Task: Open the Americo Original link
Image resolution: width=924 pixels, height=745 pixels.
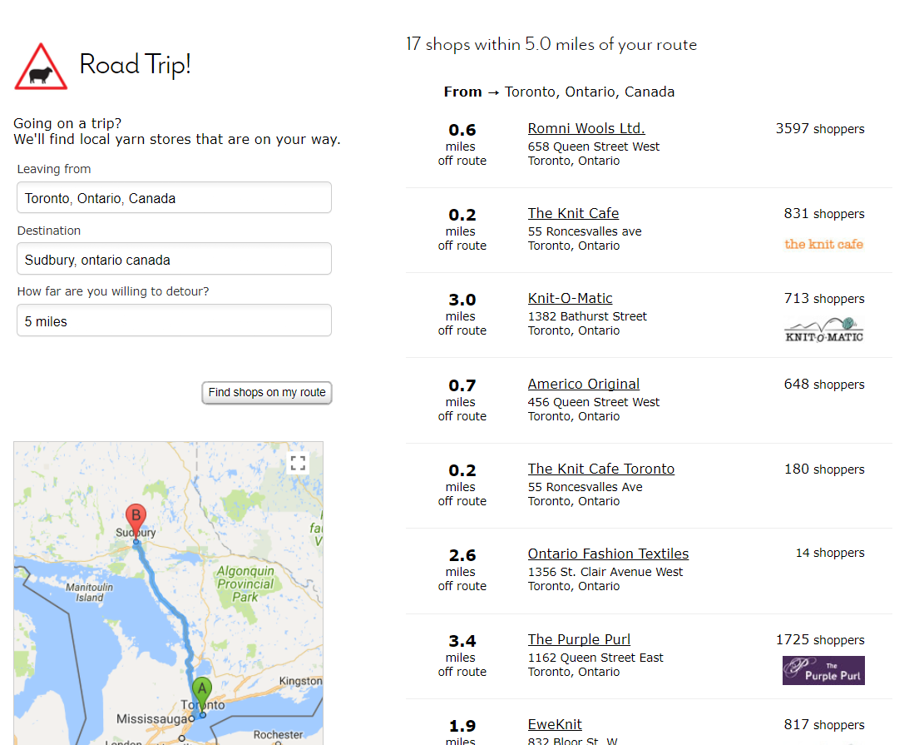Action: pyautogui.click(x=583, y=384)
